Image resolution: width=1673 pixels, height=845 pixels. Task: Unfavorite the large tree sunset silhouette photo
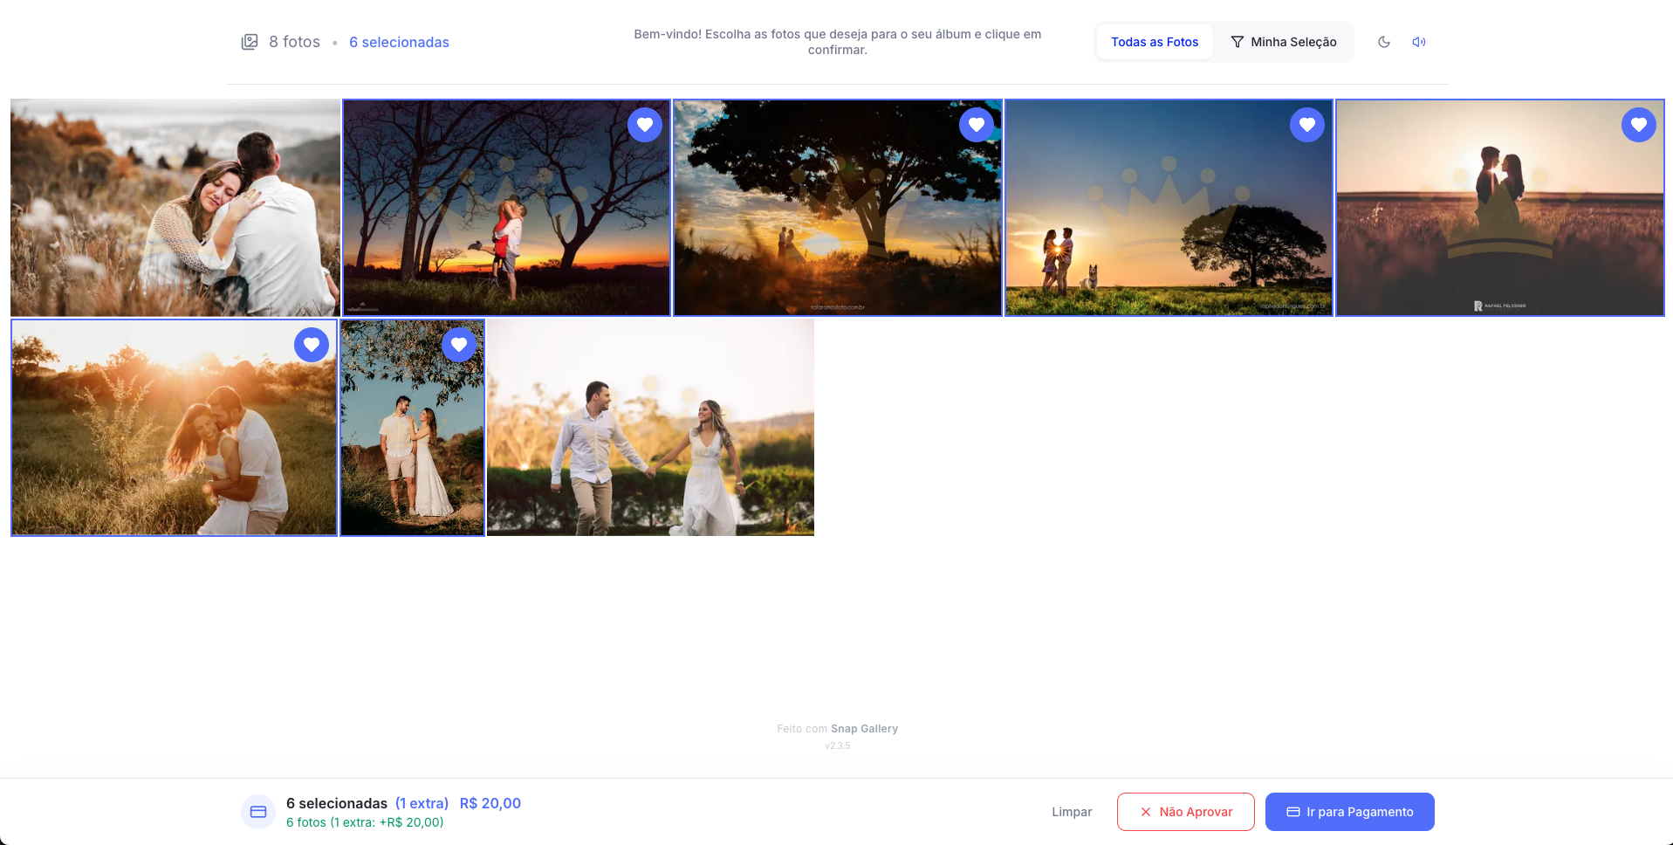coord(977,125)
